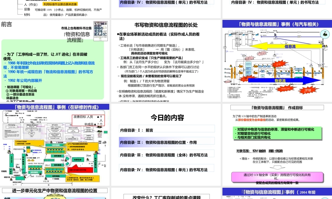This screenshot has width=332, height=199.
Task: Click 内容目录-Ⅳ row in the 今日的内容 slide
Action: (x=167, y=168)
